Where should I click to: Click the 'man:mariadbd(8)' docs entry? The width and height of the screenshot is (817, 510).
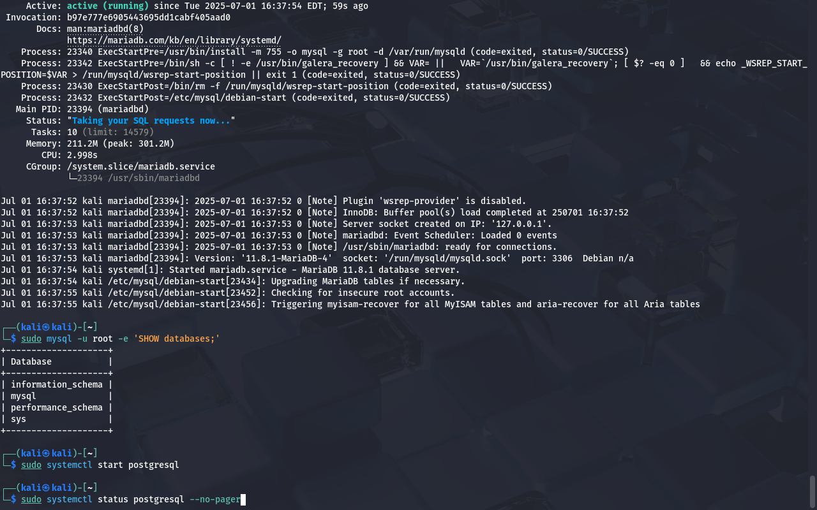click(105, 29)
